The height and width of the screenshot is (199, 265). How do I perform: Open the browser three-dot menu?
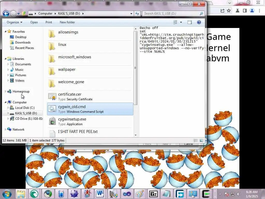pos(259,11)
